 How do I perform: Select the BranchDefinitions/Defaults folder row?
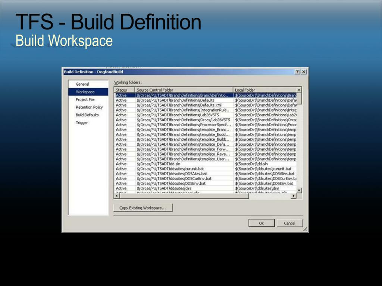coord(206,100)
